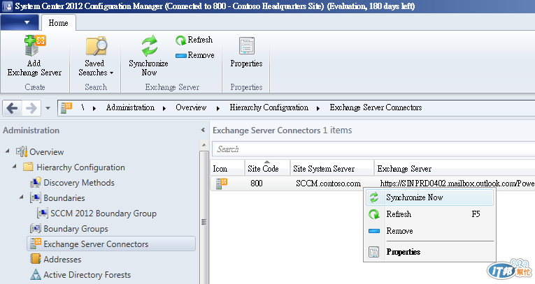
Task: Select Exchange Server Connectors tree item
Action: click(111, 244)
